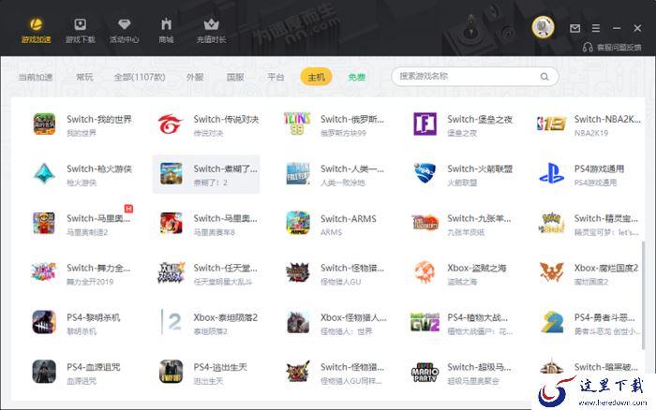Switch to the 外服 tab

point(195,78)
